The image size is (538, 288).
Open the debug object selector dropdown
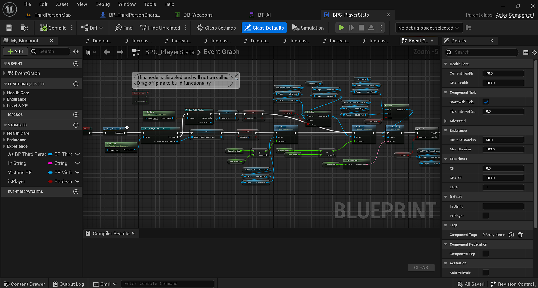point(429,28)
